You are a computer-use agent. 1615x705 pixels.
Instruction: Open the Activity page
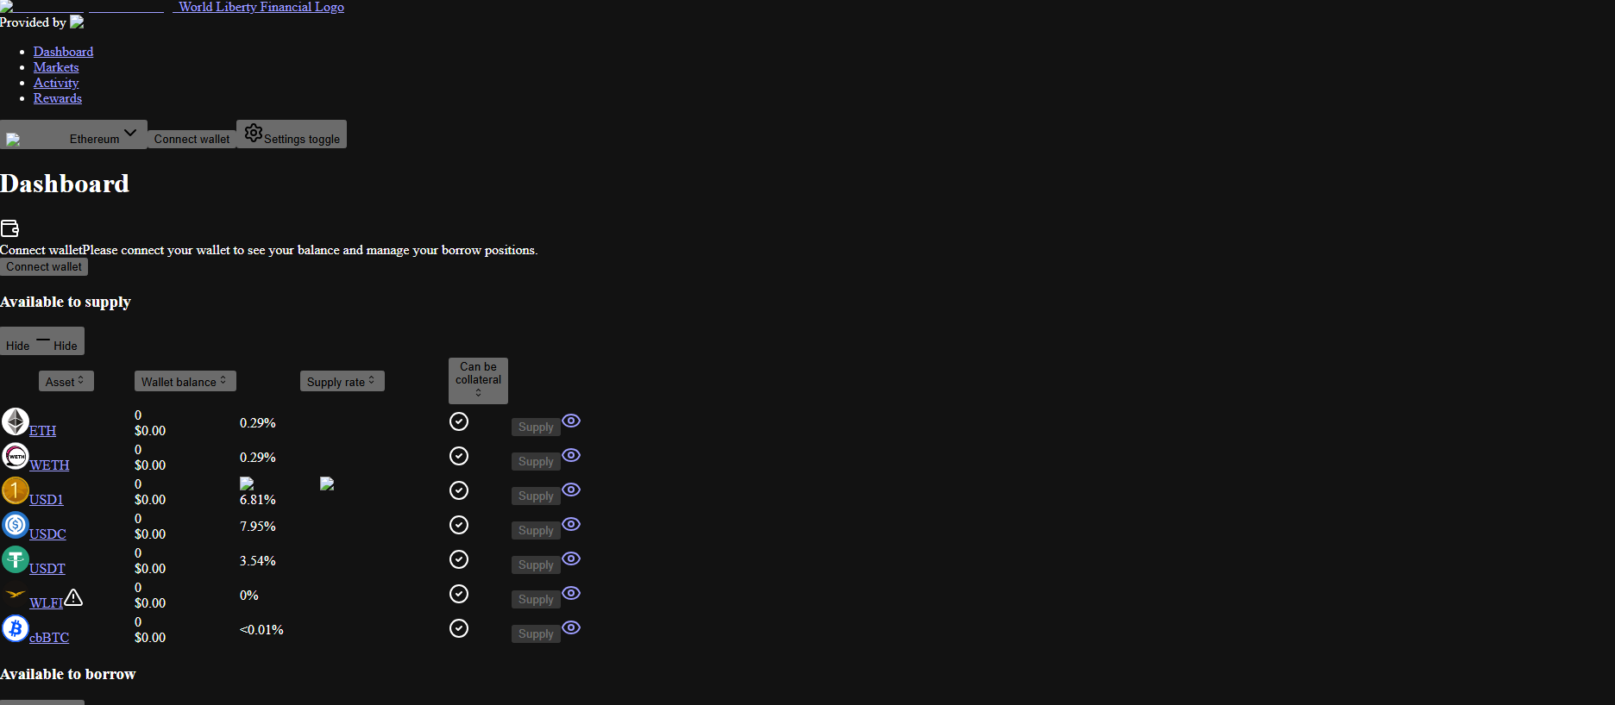(x=56, y=83)
